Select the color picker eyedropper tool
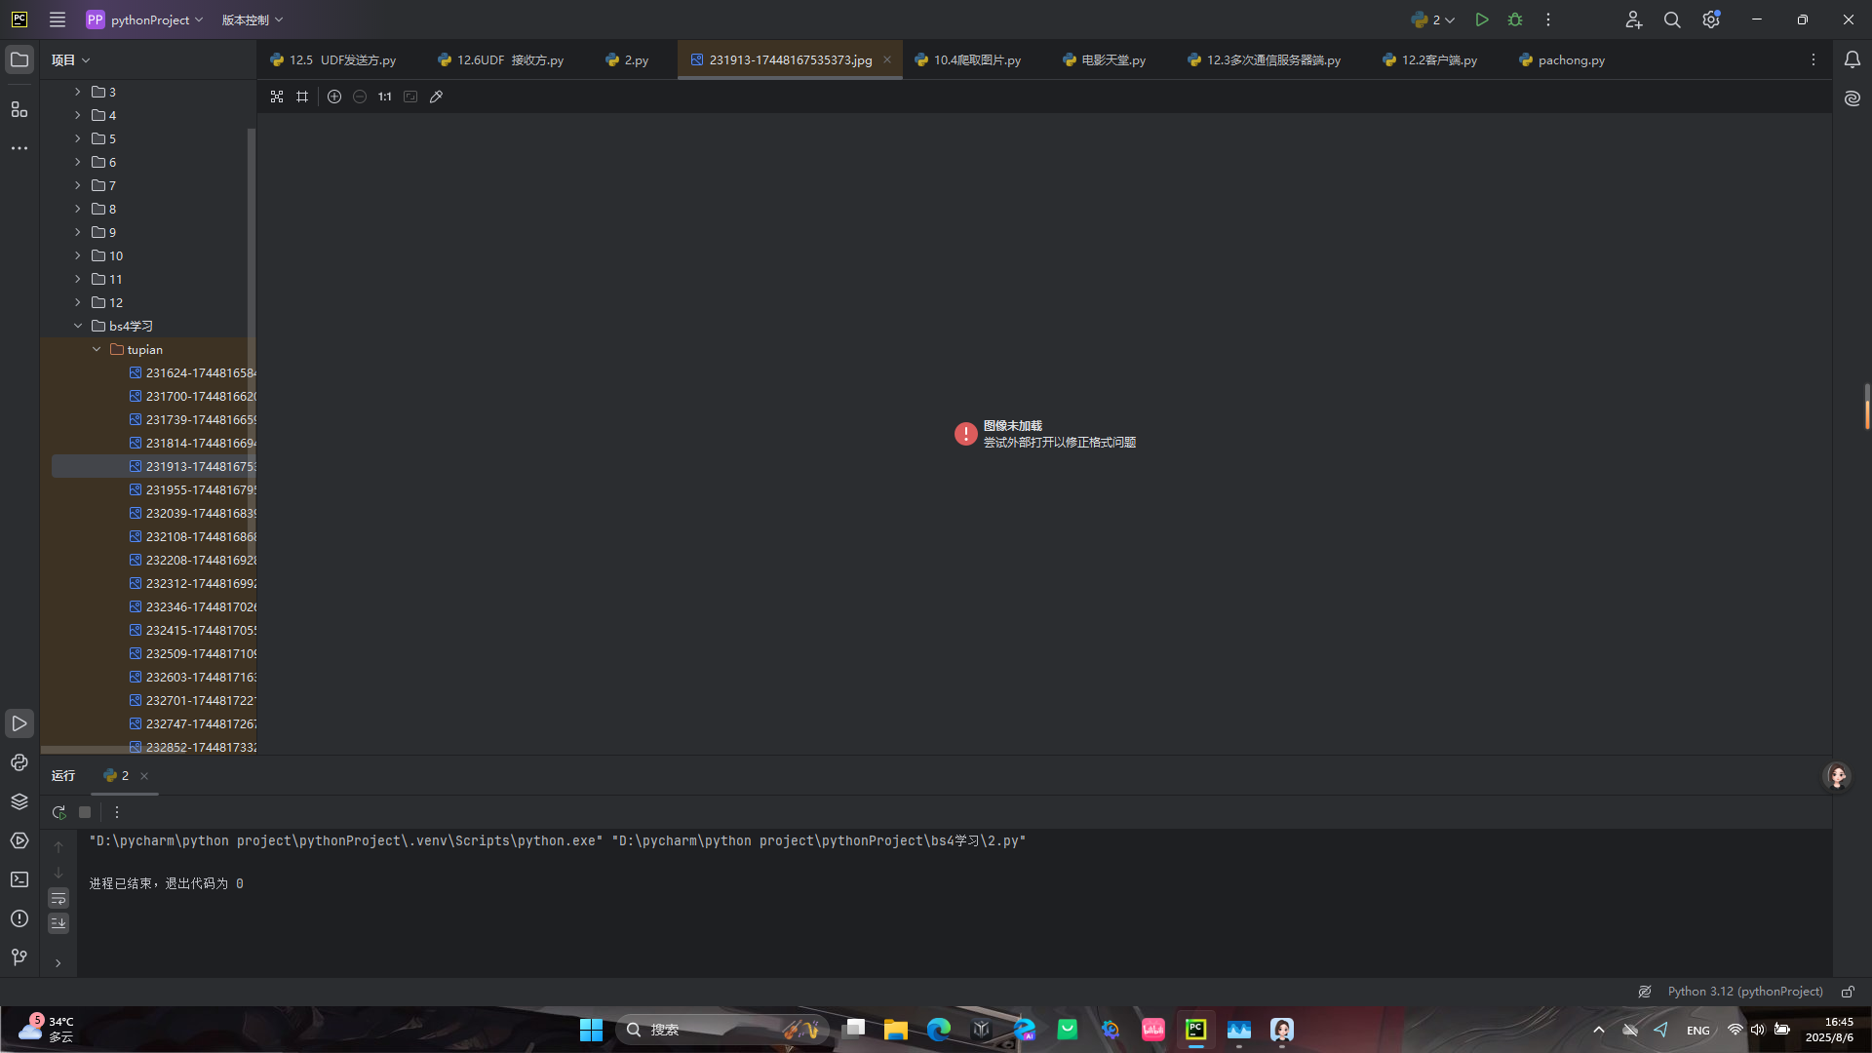The width and height of the screenshot is (1872, 1053). click(x=437, y=97)
